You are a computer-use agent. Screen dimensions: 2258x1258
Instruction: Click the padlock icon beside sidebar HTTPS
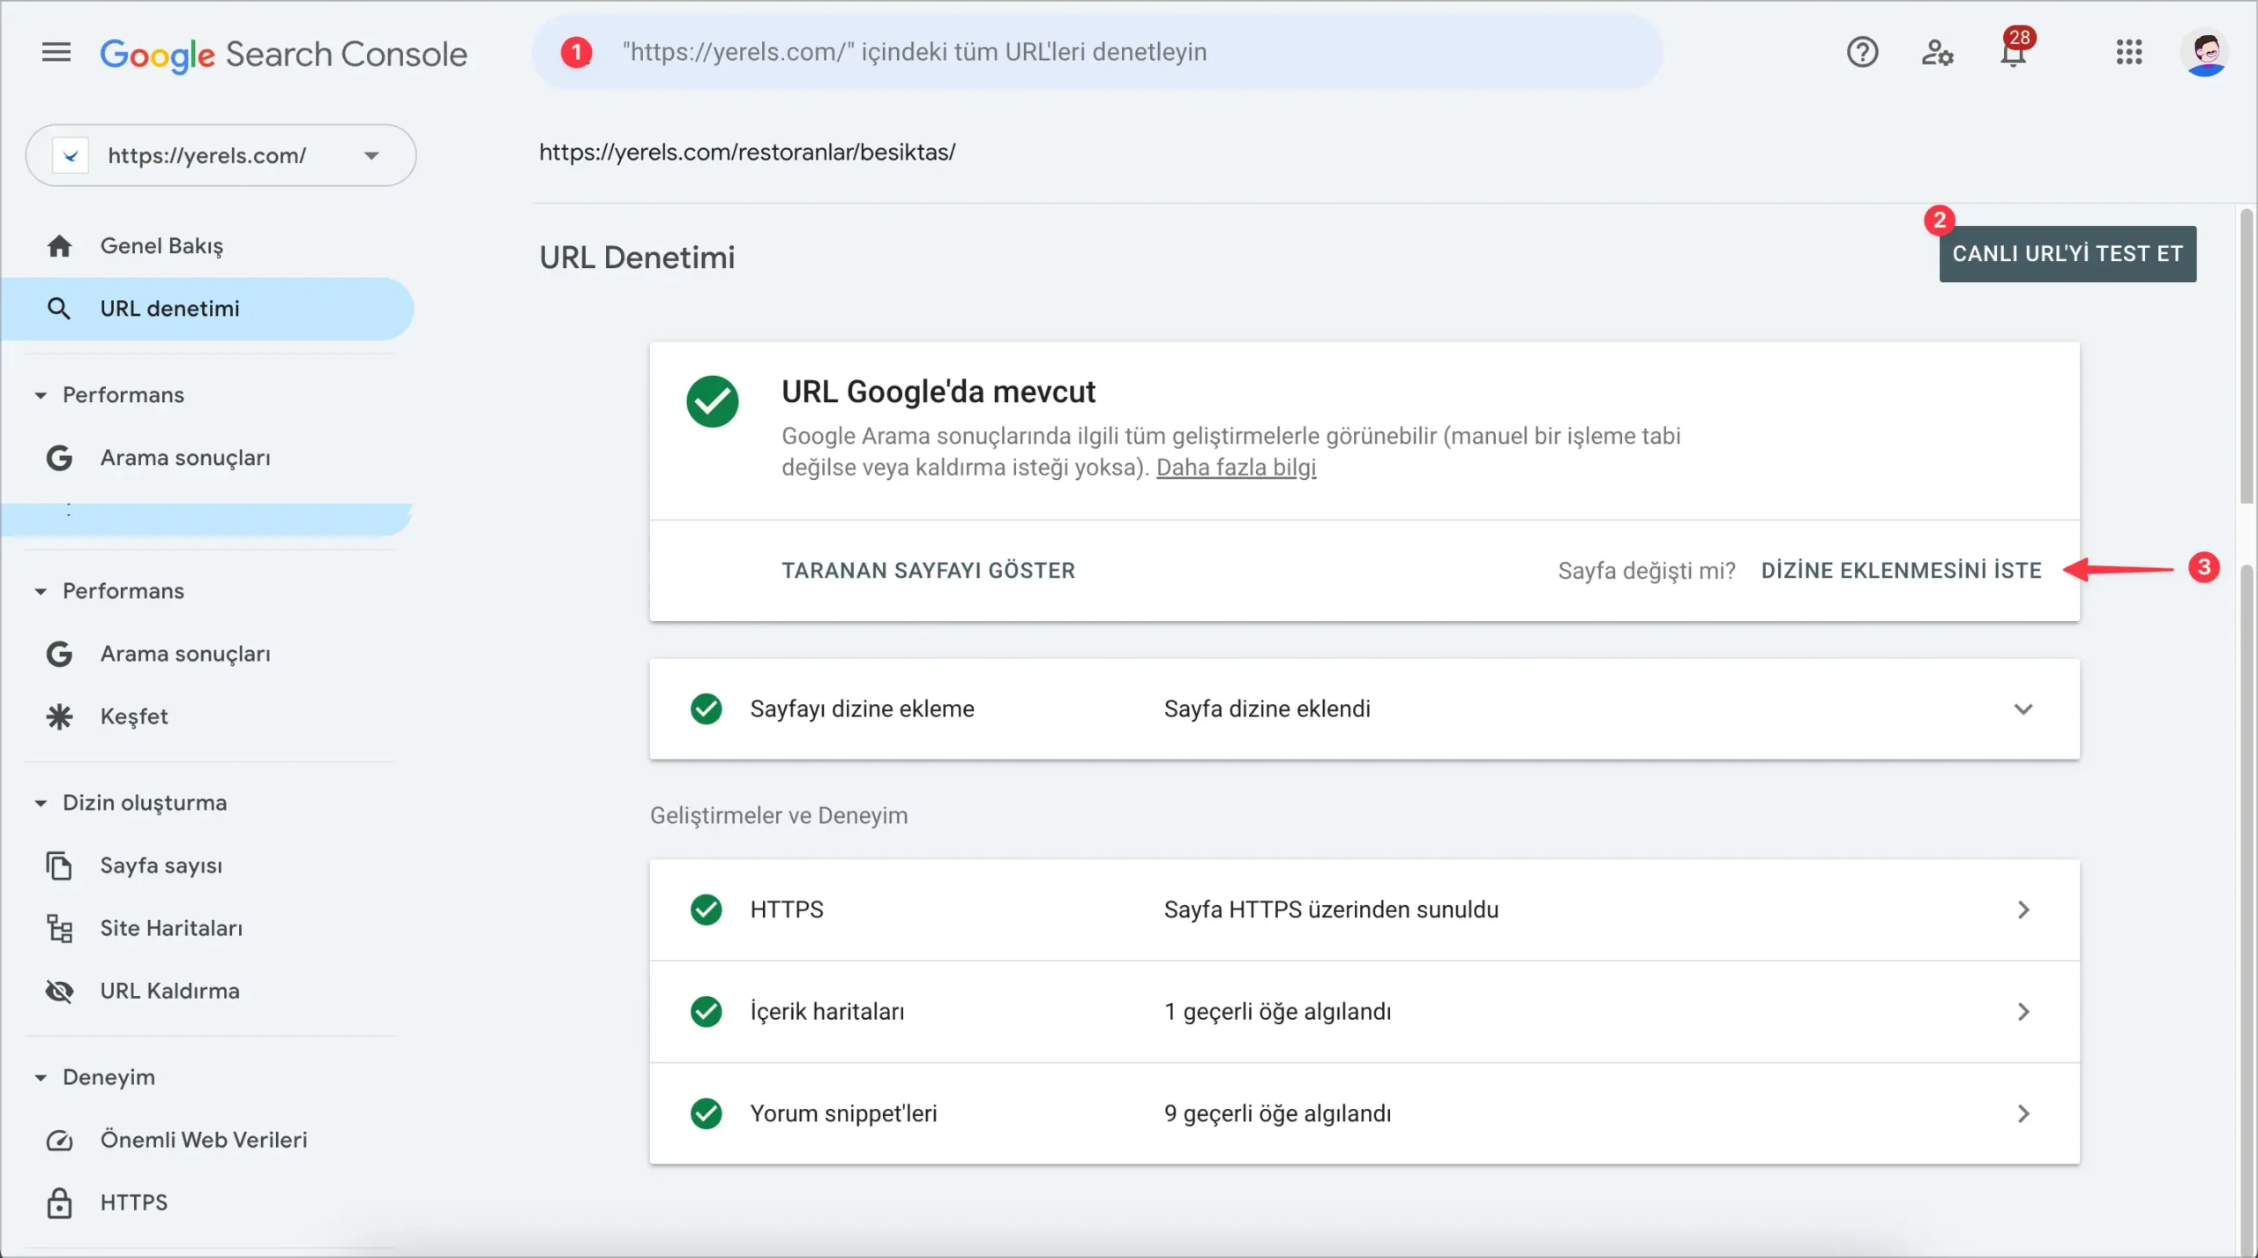click(59, 1202)
